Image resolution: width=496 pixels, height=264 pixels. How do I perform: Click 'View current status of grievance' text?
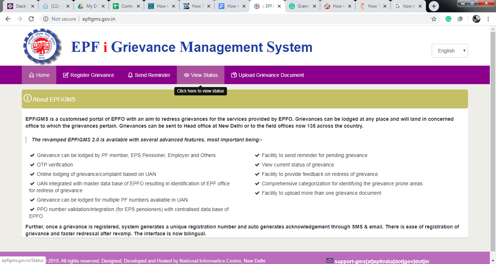pyautogui.click(x=298, y=165)
